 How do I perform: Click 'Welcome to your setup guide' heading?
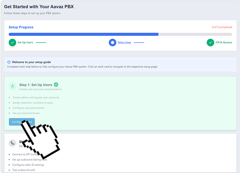pos(31,62)
